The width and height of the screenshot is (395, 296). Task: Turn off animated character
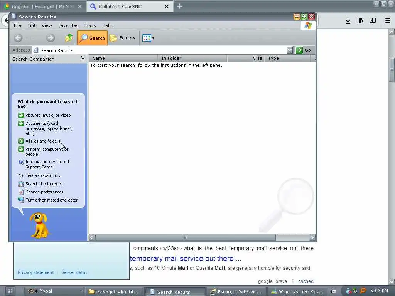tap(51, 200)
